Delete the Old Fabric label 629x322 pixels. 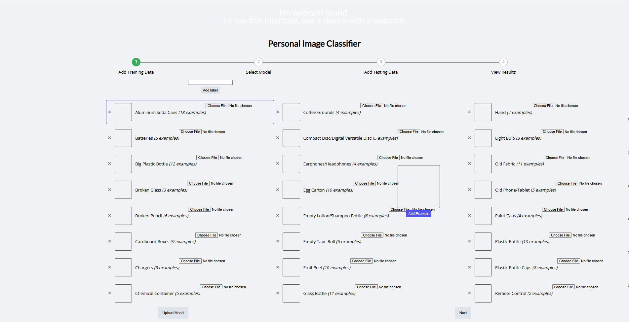tap(469, 164)
